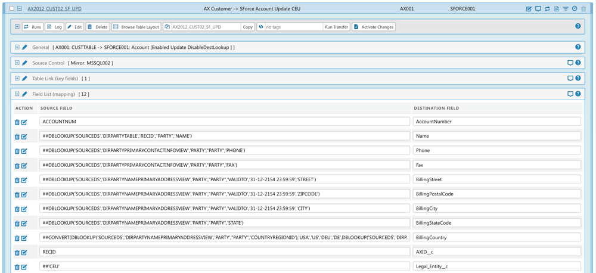The height and width of the screenshot is (273, 596).
Task: Click the filter icon in the top header
Action: 565,9
